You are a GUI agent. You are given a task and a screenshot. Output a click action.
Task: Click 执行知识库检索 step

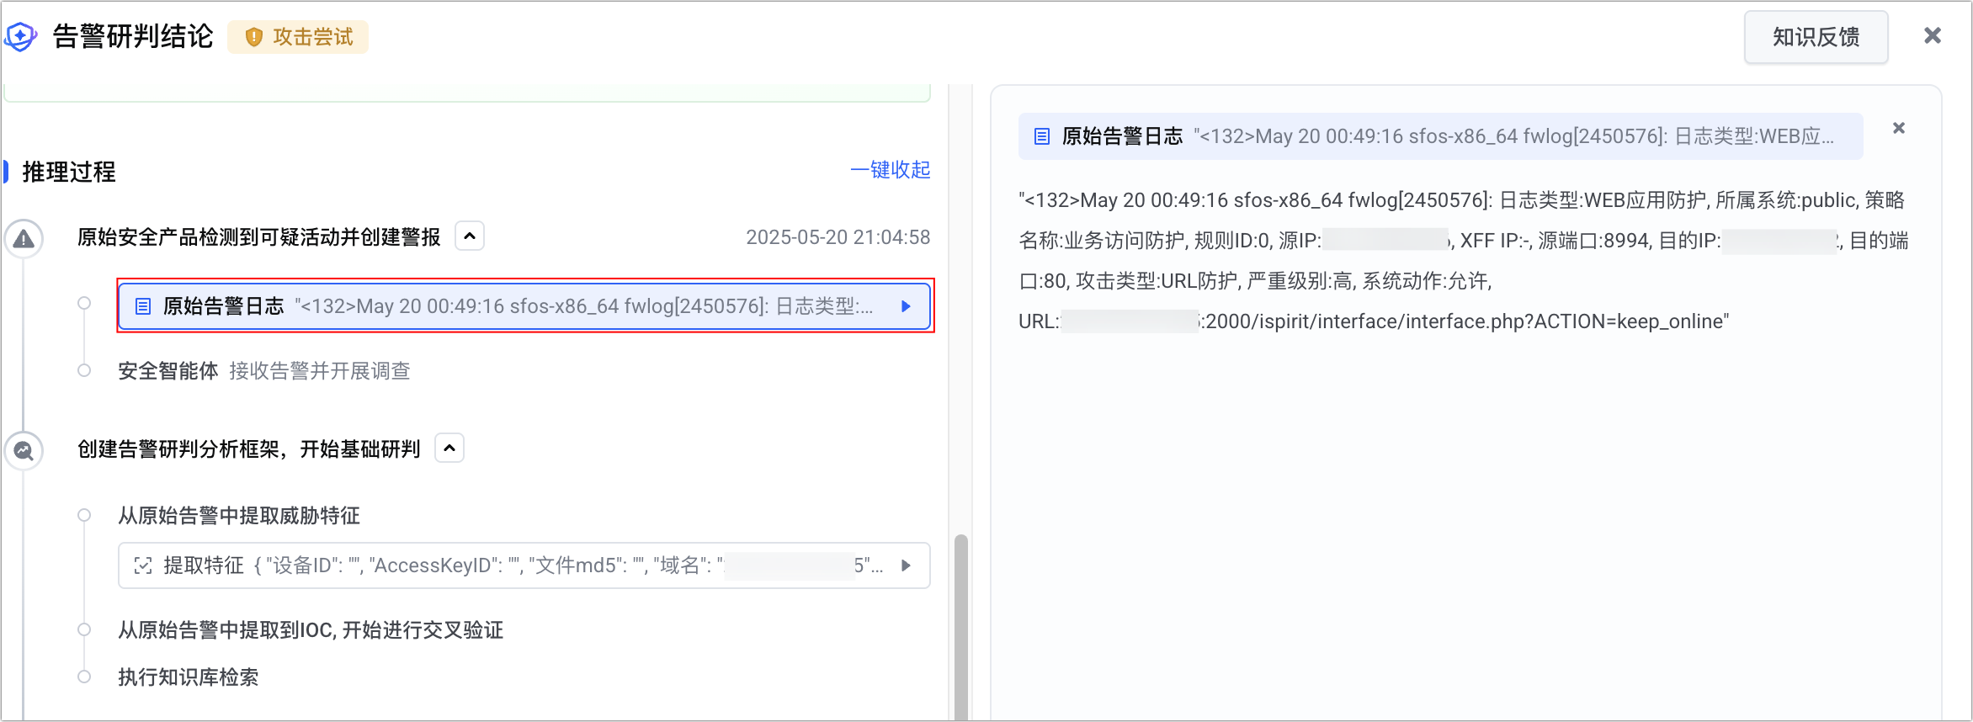click(x=189, y=677)
